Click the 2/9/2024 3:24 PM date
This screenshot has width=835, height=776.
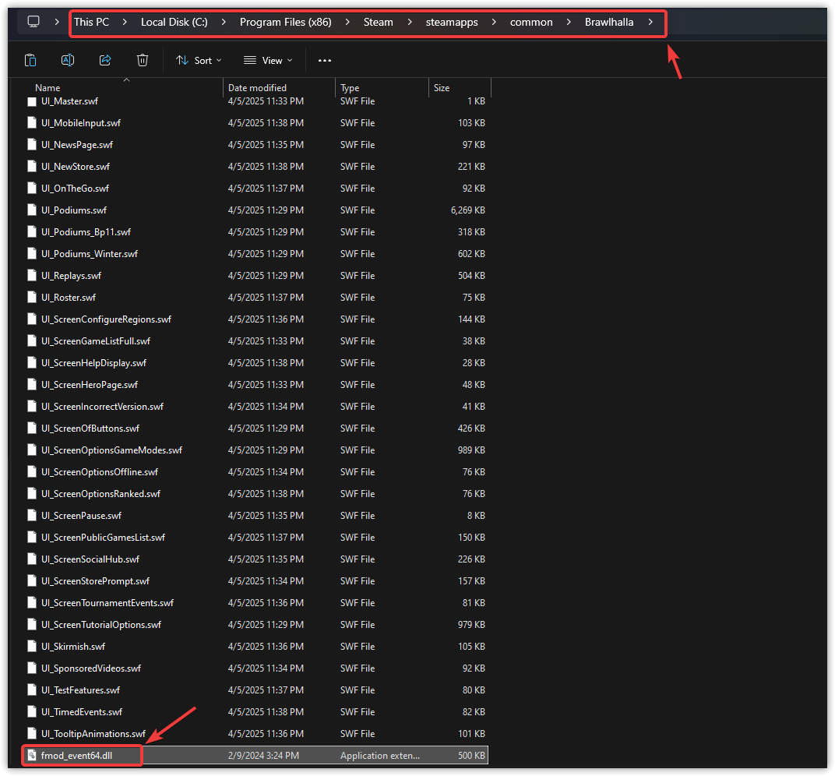click(x=263, y=755)
